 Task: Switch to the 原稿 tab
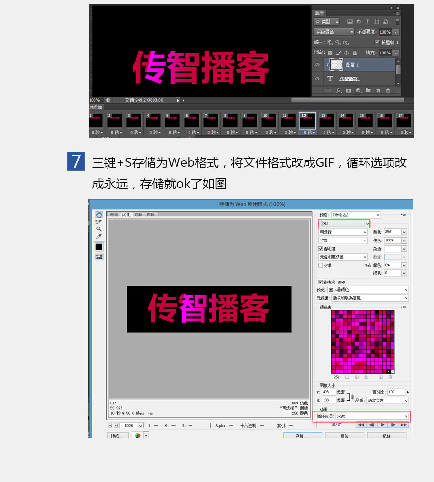114,214
